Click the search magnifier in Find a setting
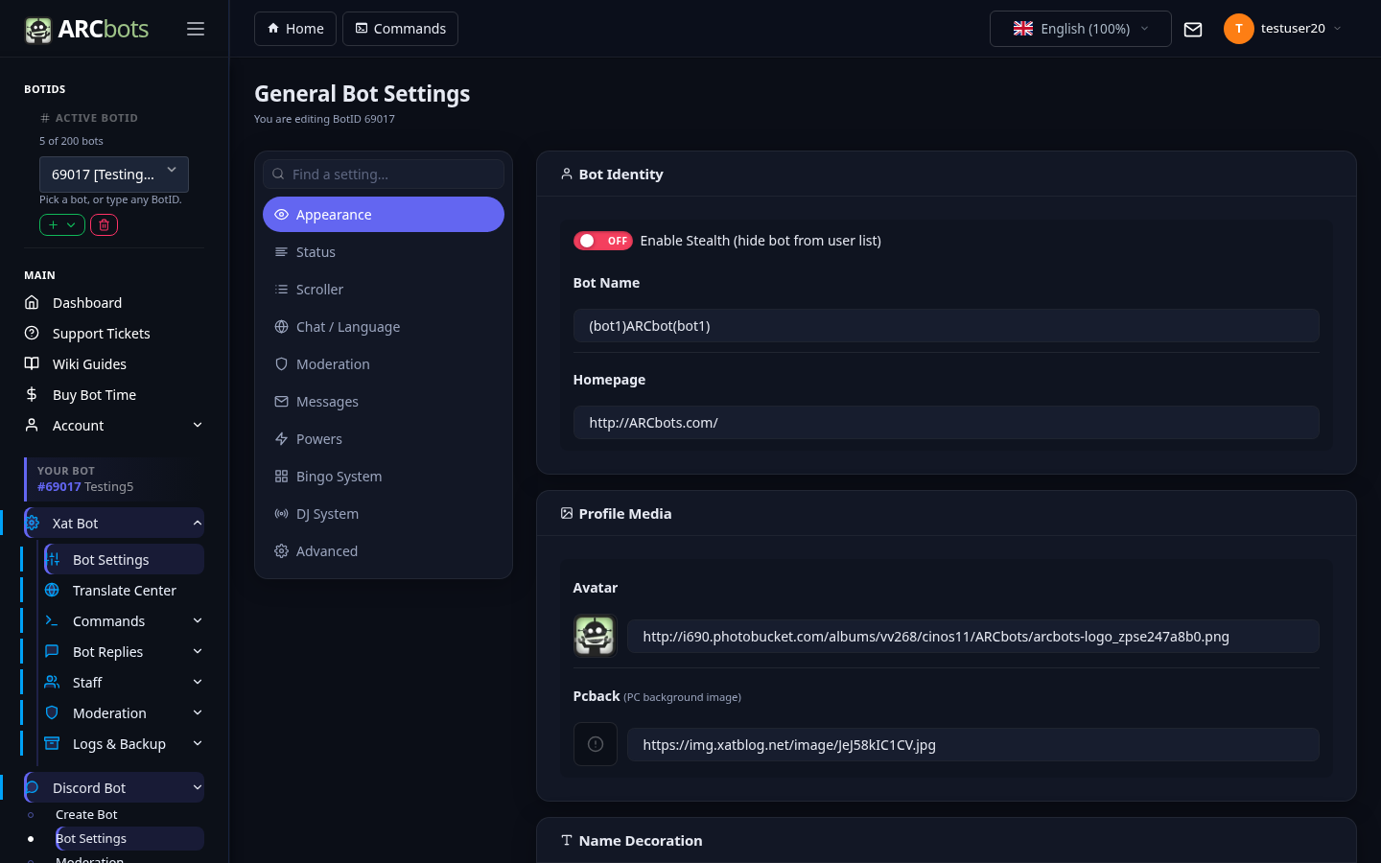1381x863 pixels. coord(278,174)
